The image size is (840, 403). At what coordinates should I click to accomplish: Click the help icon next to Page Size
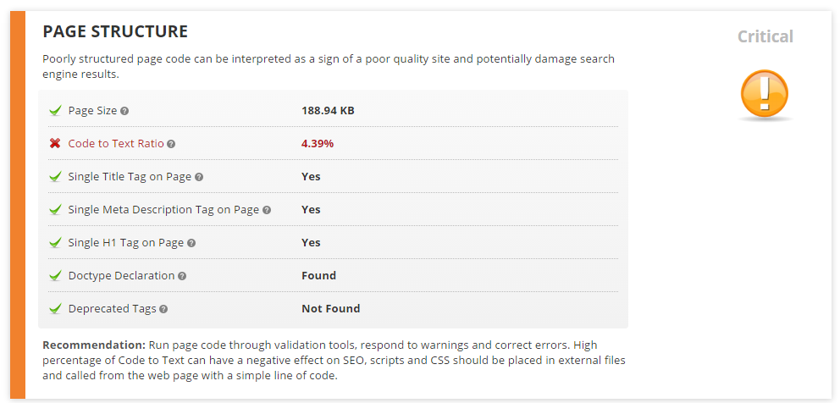[124, 111]
